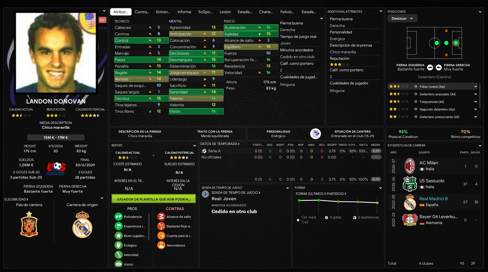Viewport: 488px width, 272px height.
Task: Click the US Soccer federation logo
Action: point(56,169)
